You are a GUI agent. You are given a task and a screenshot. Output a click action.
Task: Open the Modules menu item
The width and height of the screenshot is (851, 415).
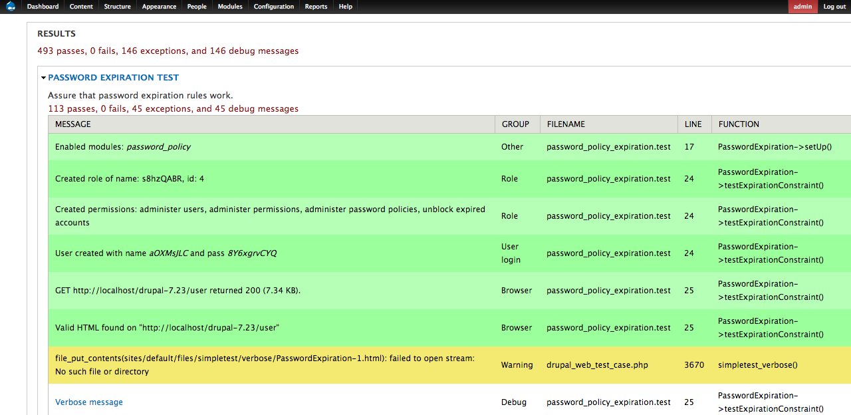tap(230, 7)
